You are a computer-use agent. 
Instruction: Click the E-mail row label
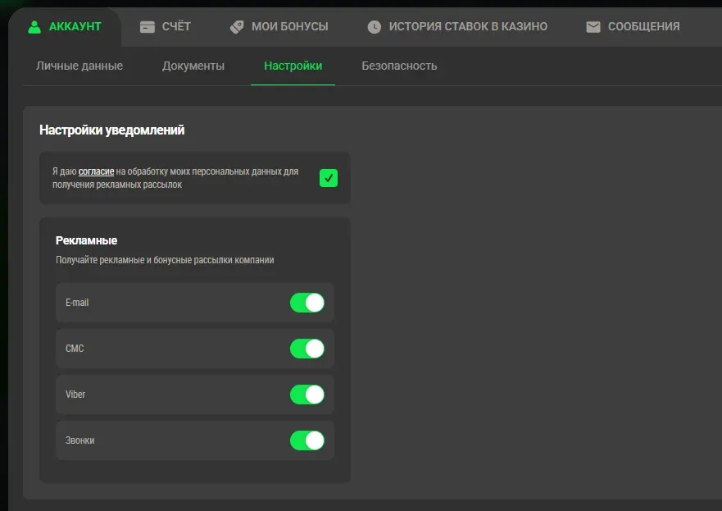tap(77, 303)
